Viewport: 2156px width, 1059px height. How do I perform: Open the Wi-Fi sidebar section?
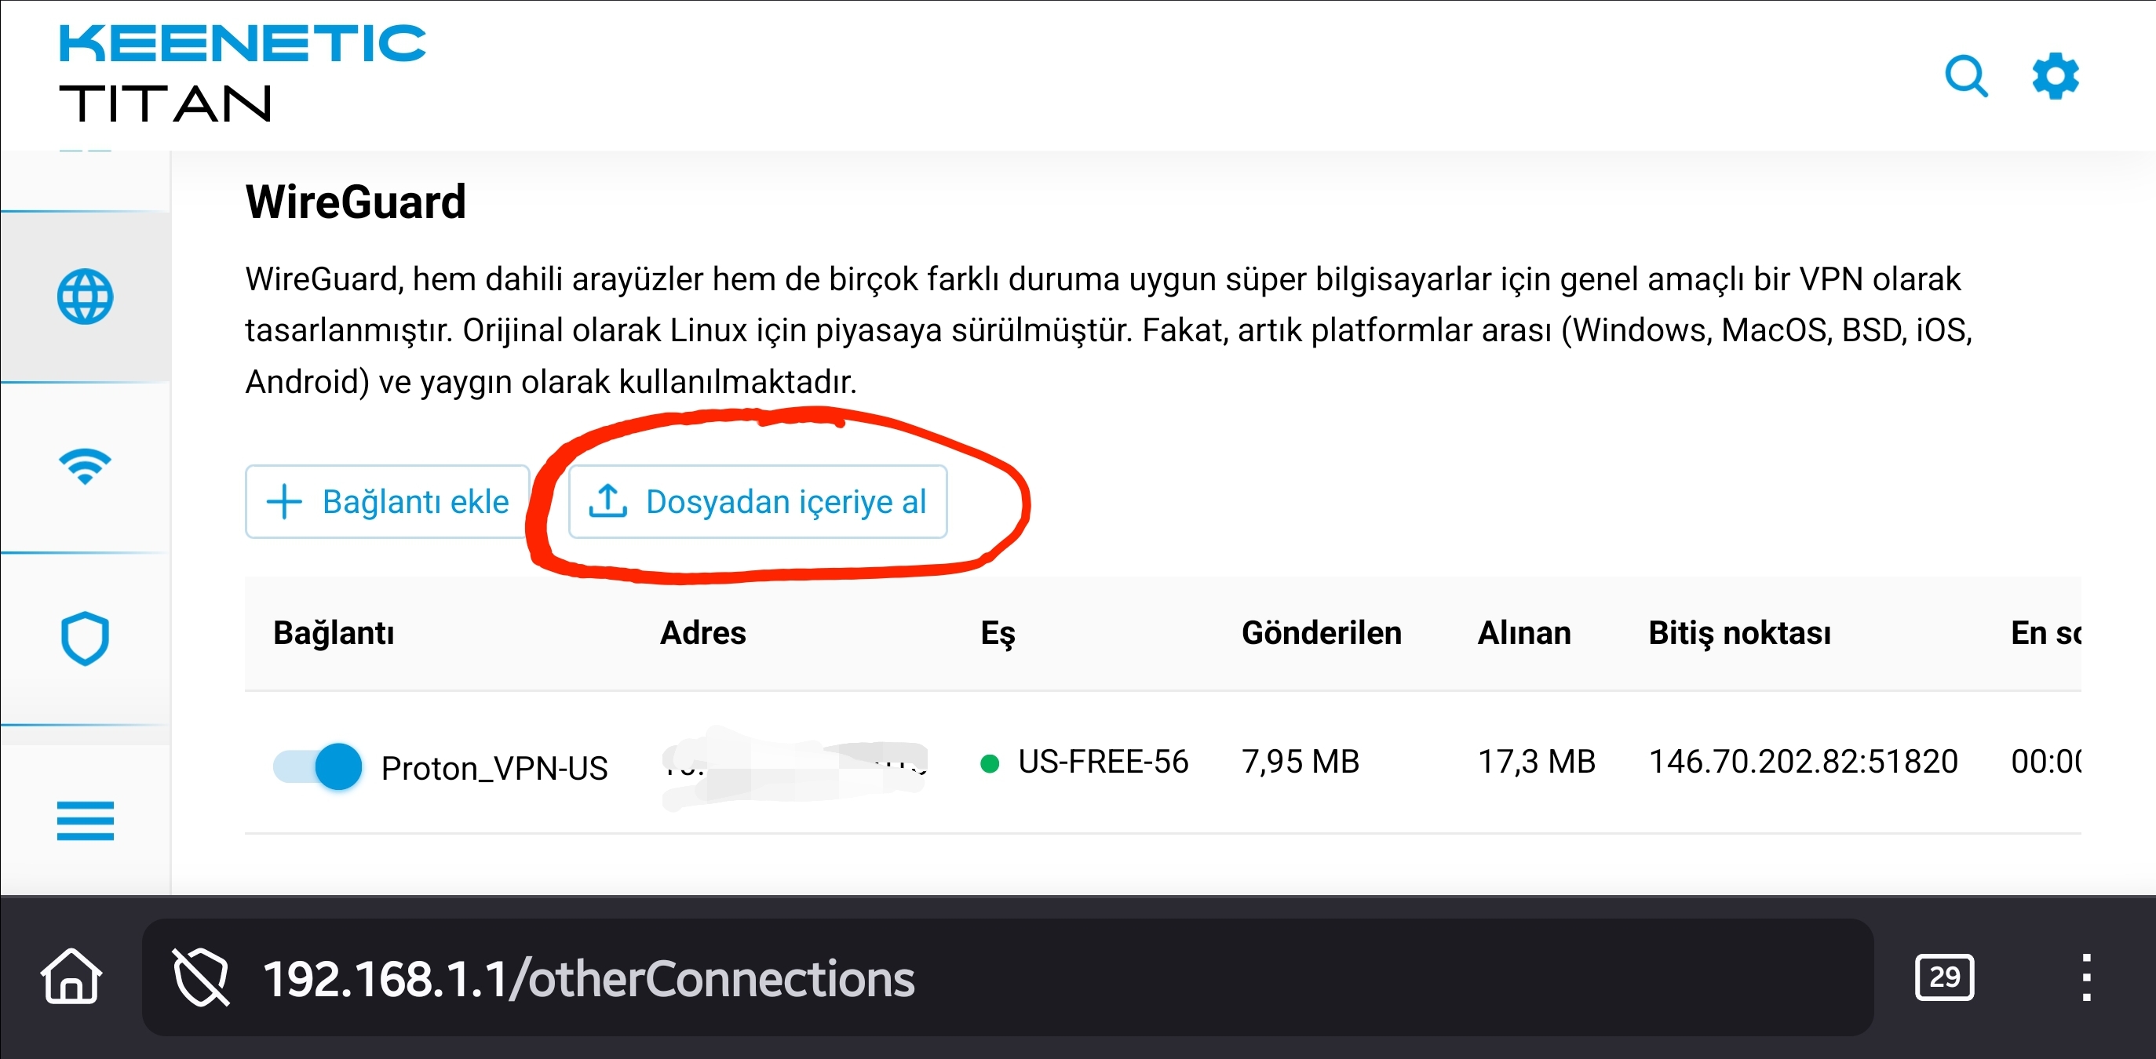[x=85, y=465]
